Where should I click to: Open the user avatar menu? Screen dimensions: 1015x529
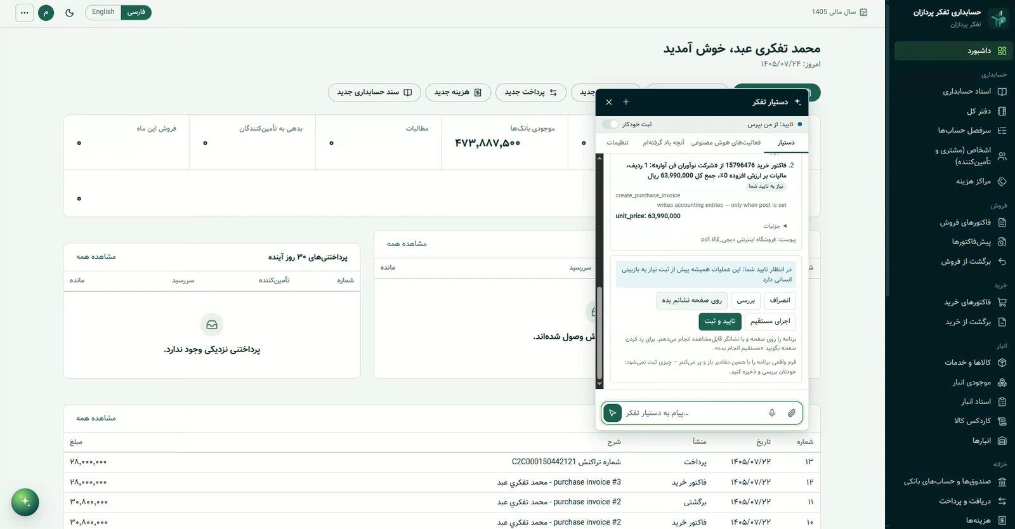(x=46, y=13)
